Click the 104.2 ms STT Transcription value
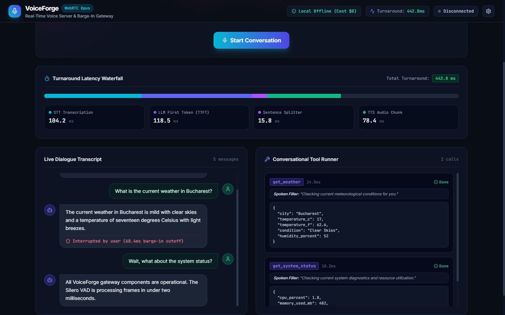Screen dimensions: 505x315 [x=61, y=121]
